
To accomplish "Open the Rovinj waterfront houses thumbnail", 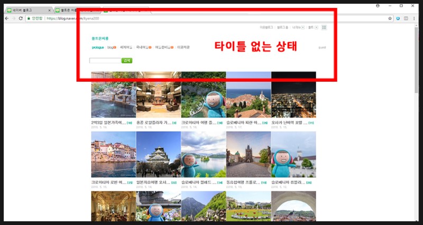I will pyautogui.click(x=114, y=154).
